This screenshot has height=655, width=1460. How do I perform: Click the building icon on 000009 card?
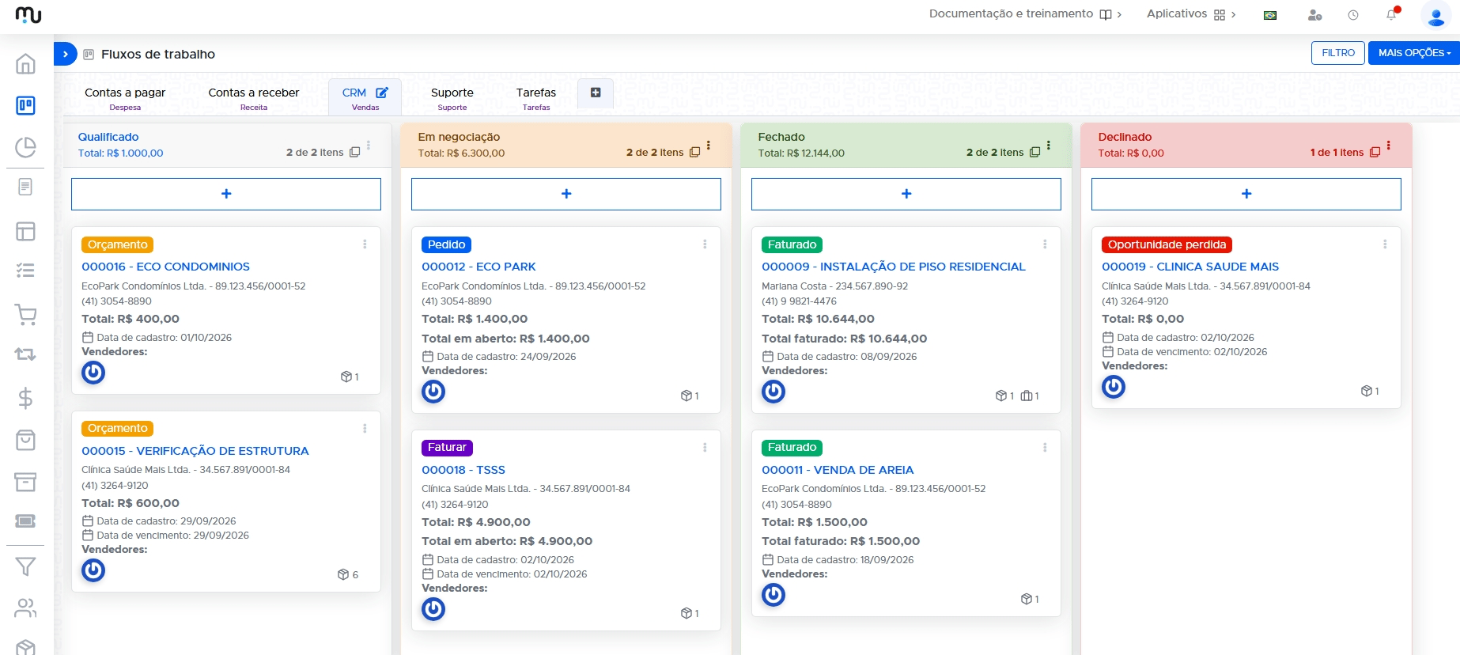pos(1027,396)
